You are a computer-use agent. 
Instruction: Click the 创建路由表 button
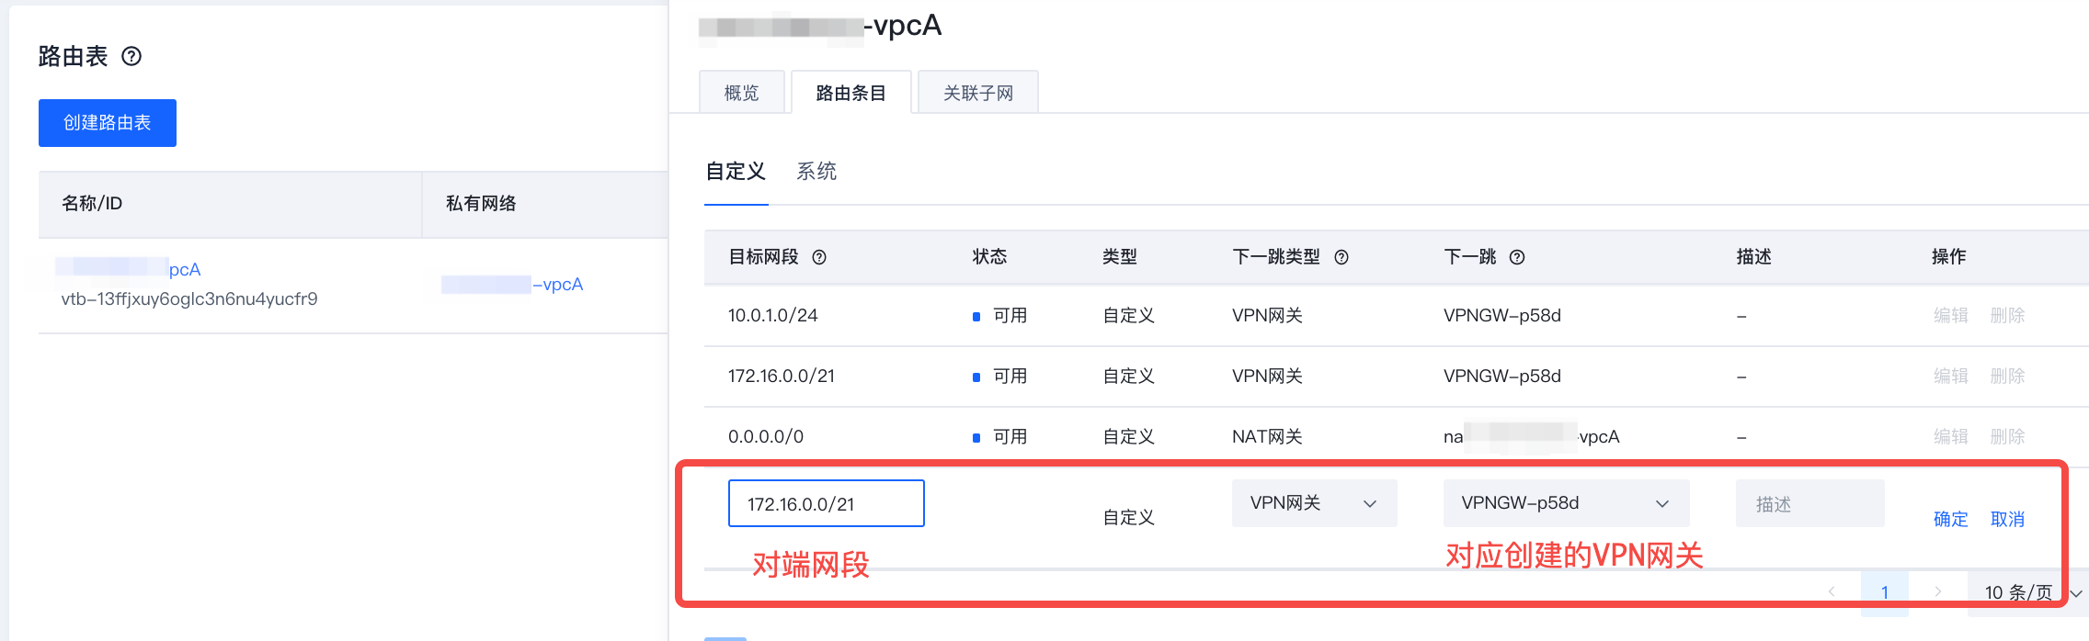coord(108,123)
